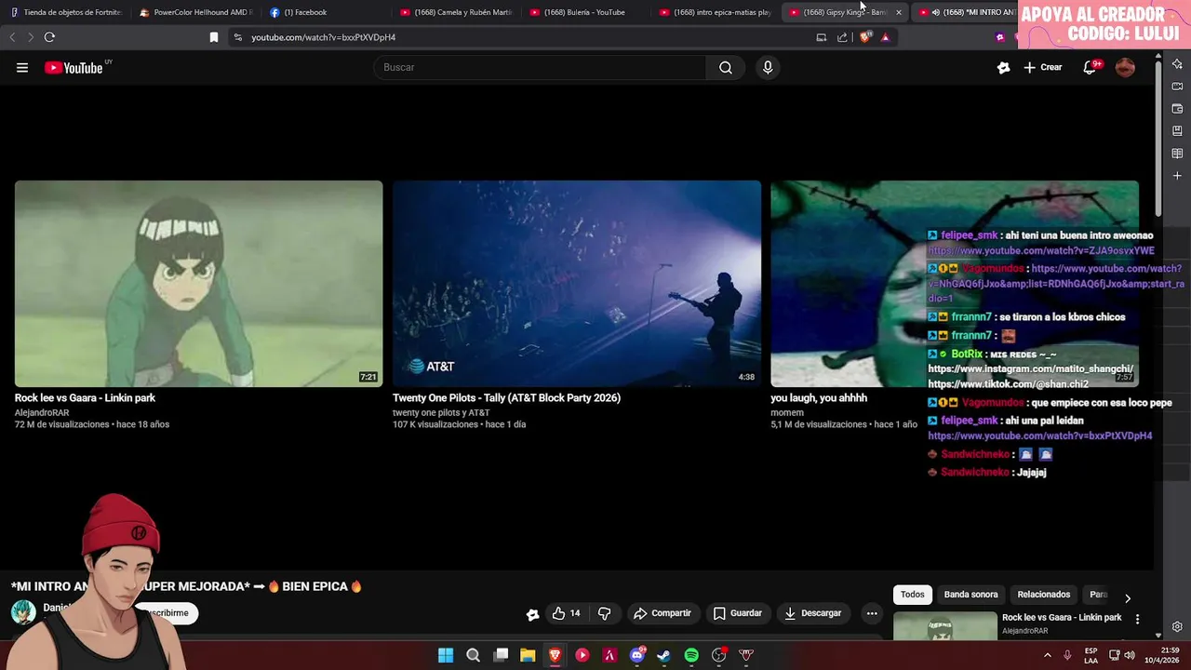Switch to Camela y Rubén Martín tab

tap(456, 12)
